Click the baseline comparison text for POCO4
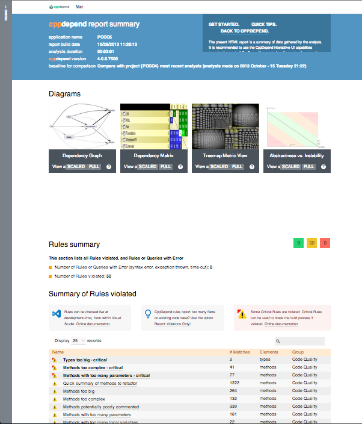 (x=201, y=66)
